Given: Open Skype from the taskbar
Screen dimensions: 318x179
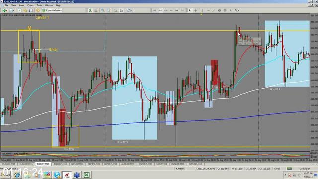Looking at the screenshot, I should (x=57, y=175).
